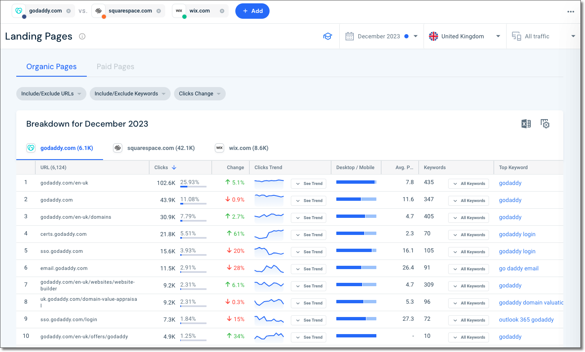Click desktop/mobile bar for email.godaddy.com row
The height and width of the screenshot is (352, 585).
356,267
